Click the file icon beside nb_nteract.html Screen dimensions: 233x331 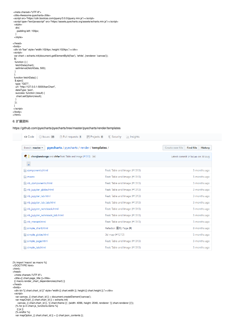(x=25, y=222)
